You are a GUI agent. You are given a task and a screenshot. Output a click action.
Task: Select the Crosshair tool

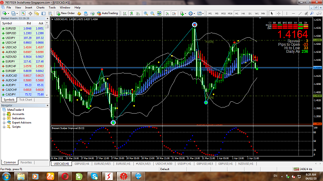[x=279, y=13]
